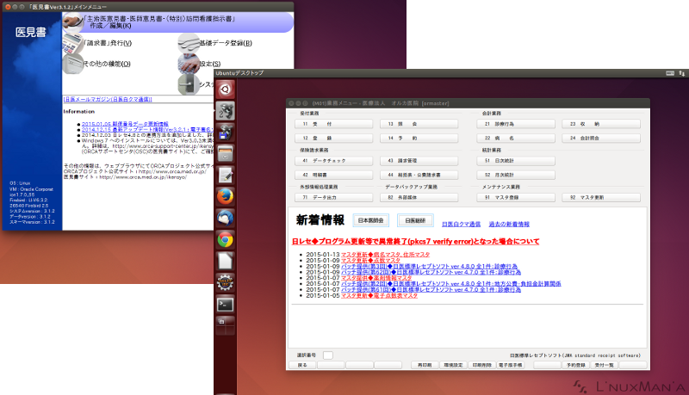This screenshot has width=689, height=395.
Task: Select その他の機能(O) in Ikensho menu
Action: pos(107,64)
